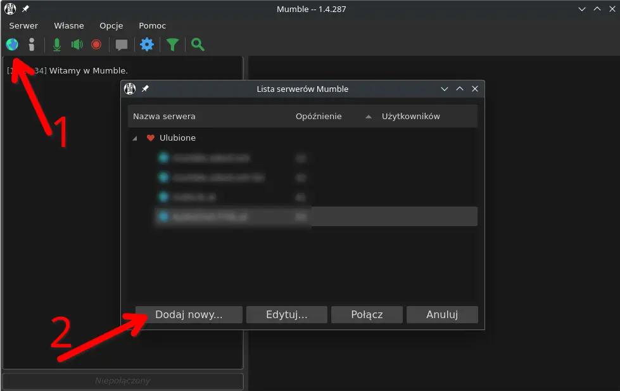
Task: Open the Opcje menu
Action: pos(111,26)
